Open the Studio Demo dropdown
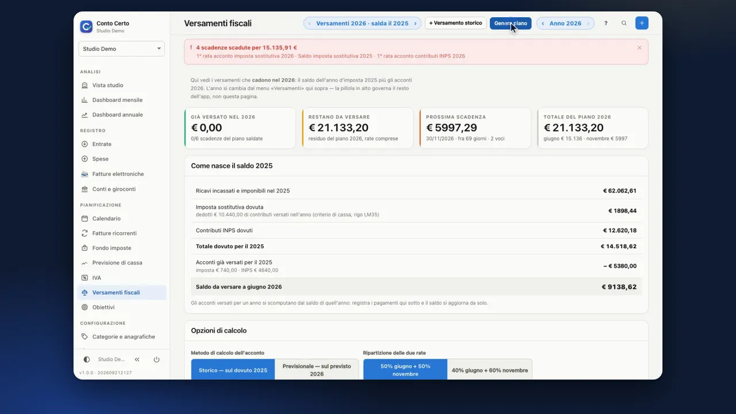 tap(122, 49)
